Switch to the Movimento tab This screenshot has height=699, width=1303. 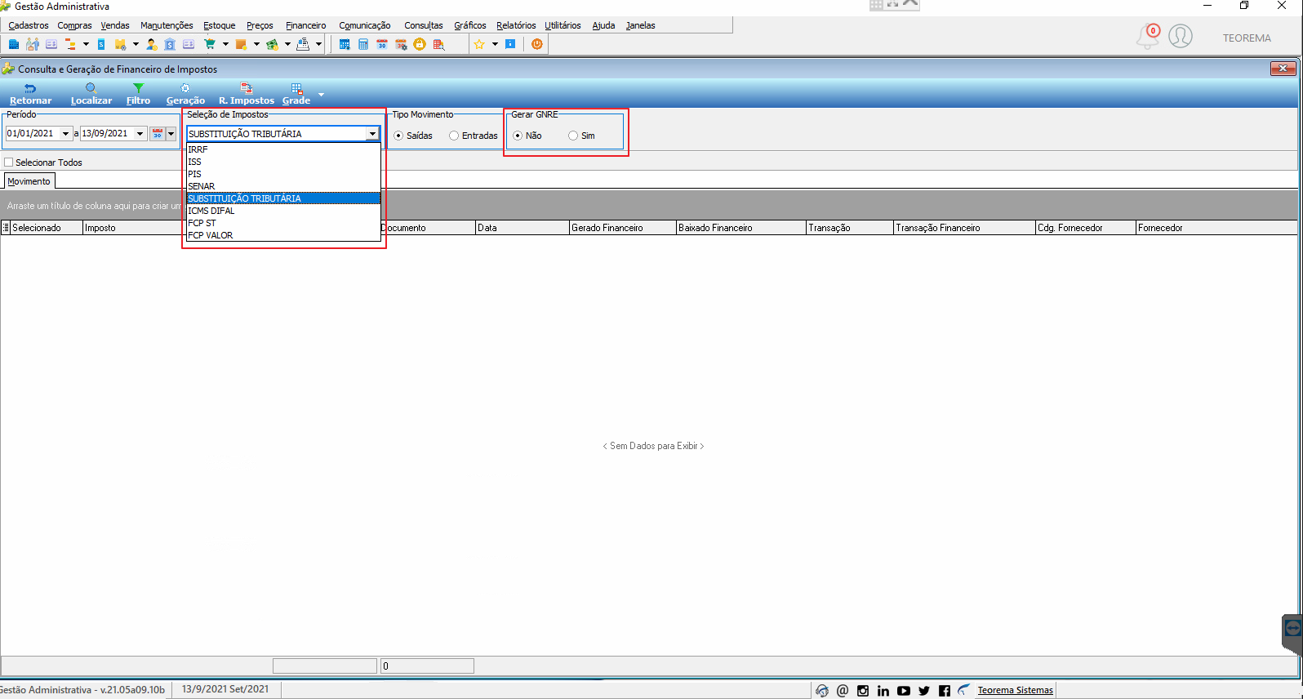(x=29, y=181)
